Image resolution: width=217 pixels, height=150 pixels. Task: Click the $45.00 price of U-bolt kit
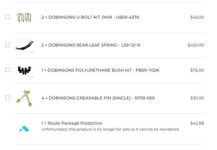[x=197, y=17]
